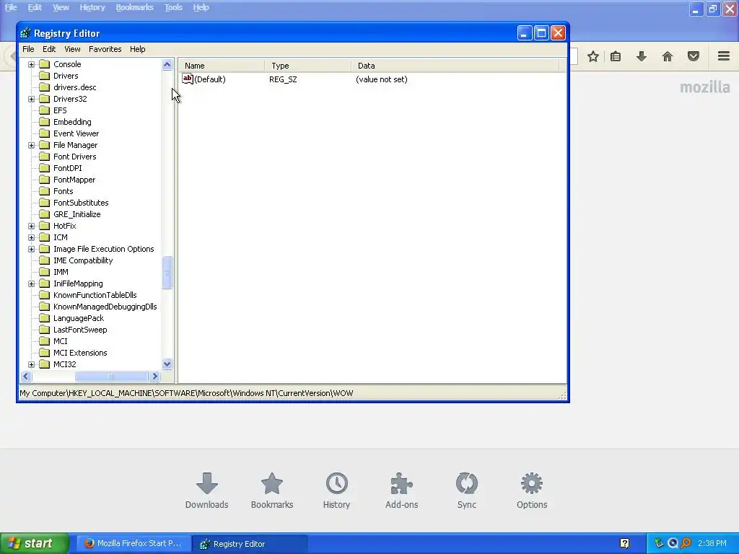Open the Firefox hamburger menu
Viewport: 739px width, 554px height.
coord(724,56)
